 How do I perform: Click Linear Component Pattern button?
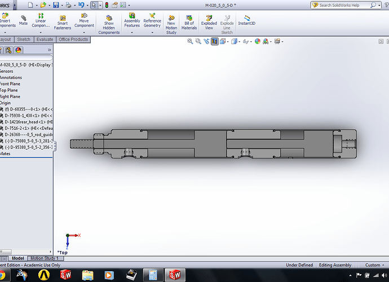coord(41,20)
